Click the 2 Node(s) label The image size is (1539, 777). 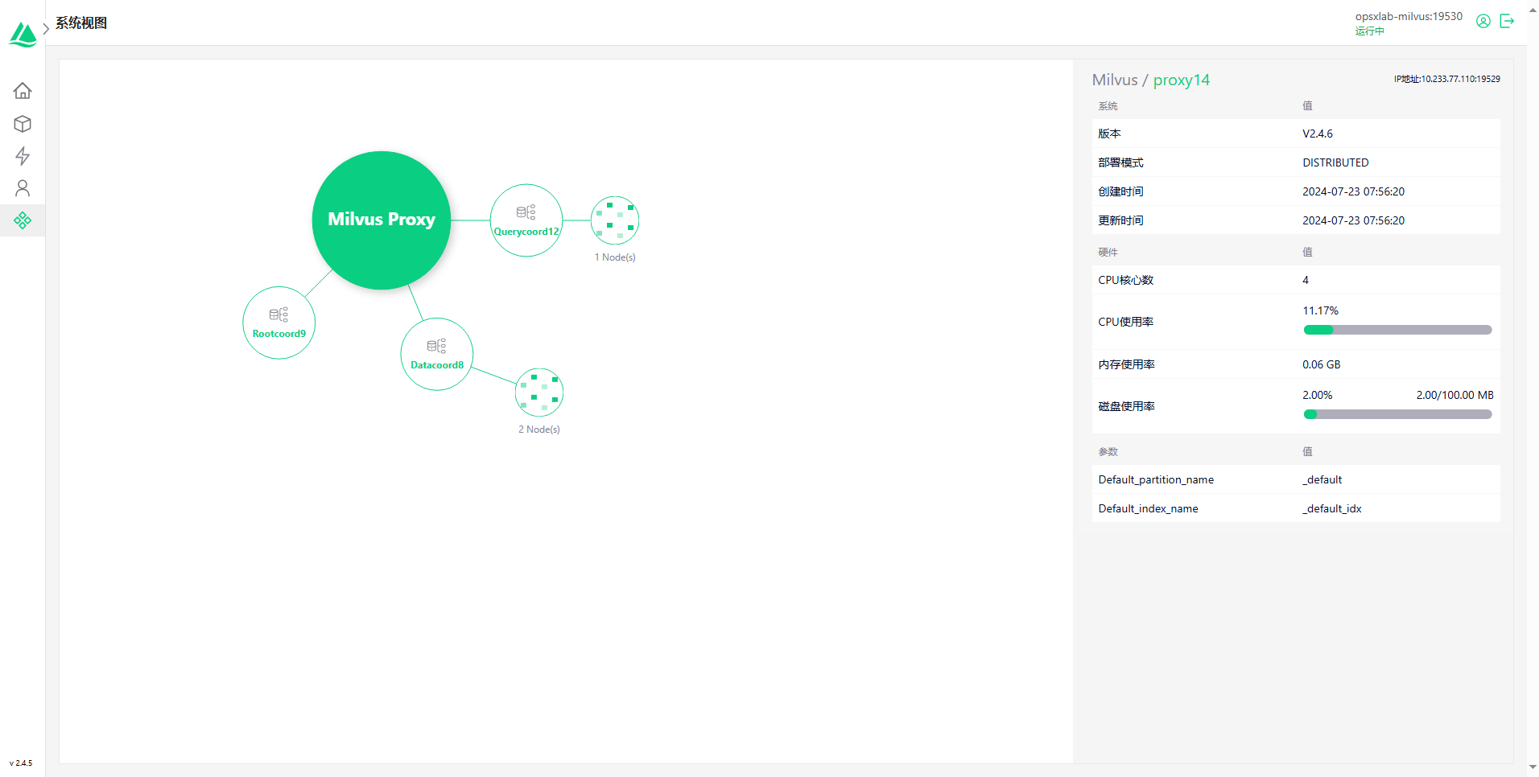pyautogui.click(x=539, y=430)
